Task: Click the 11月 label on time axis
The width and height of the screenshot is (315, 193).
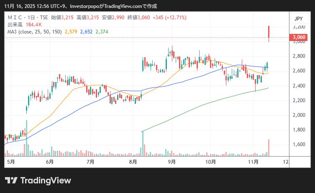Action: click(251, 162)
